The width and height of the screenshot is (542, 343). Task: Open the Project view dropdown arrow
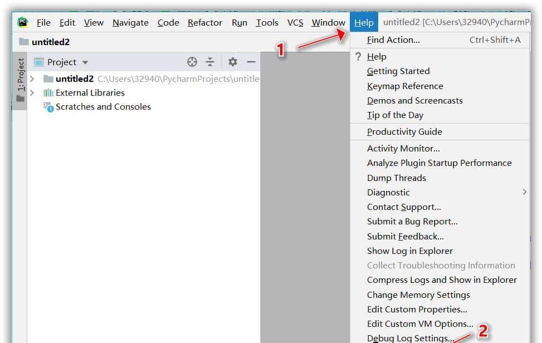coord(85,62)
